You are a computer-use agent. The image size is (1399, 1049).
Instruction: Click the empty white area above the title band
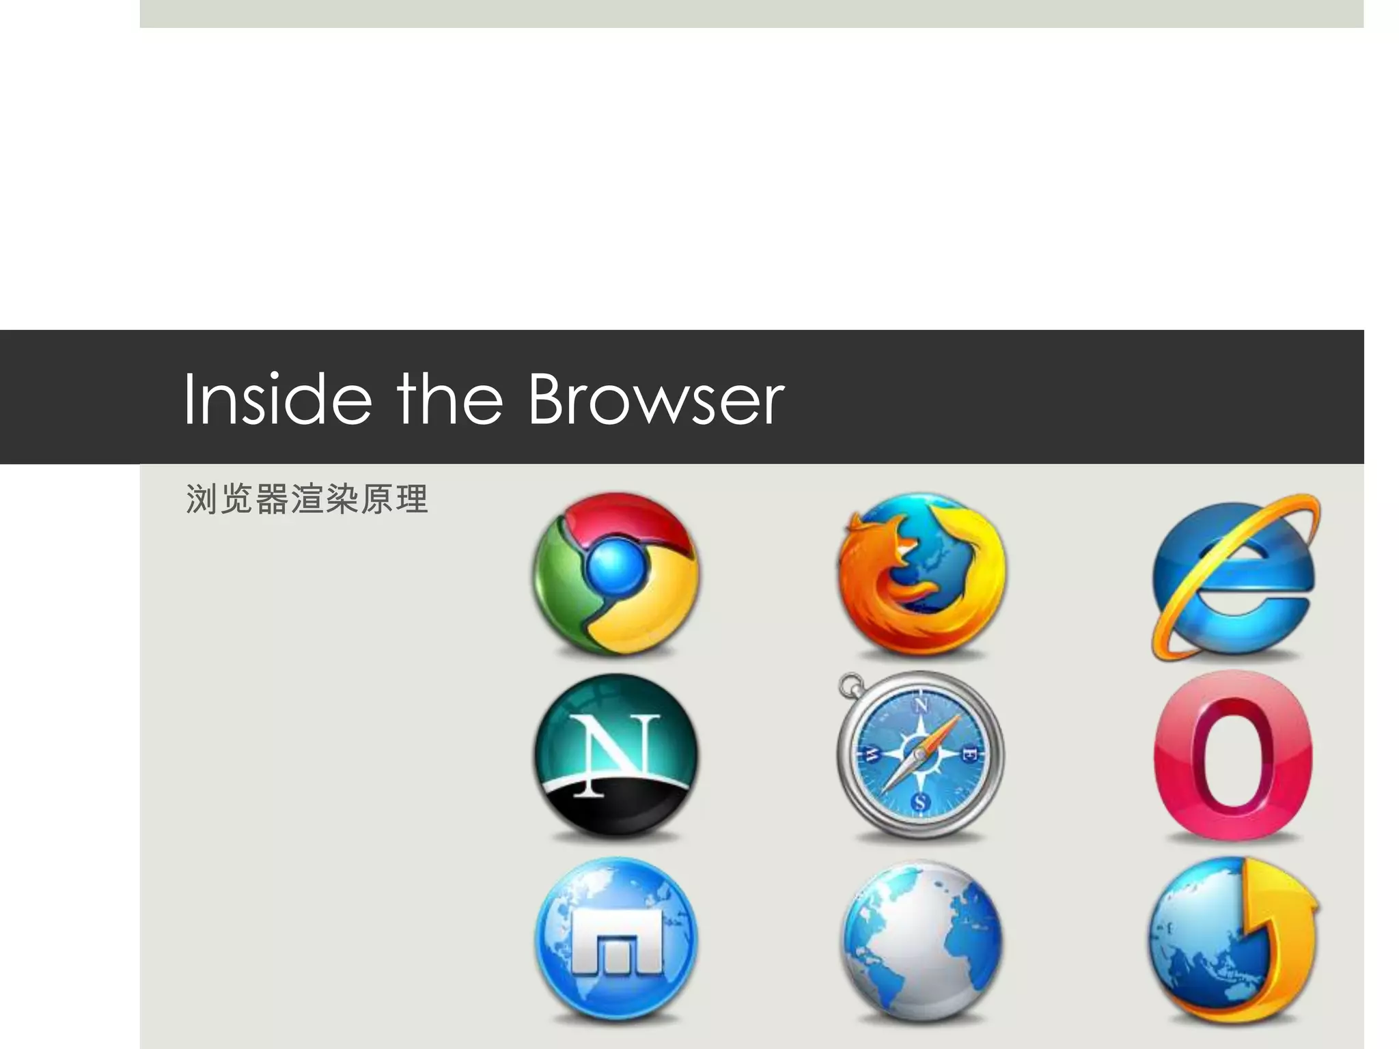pyautogui.click(x=751, y=178)
